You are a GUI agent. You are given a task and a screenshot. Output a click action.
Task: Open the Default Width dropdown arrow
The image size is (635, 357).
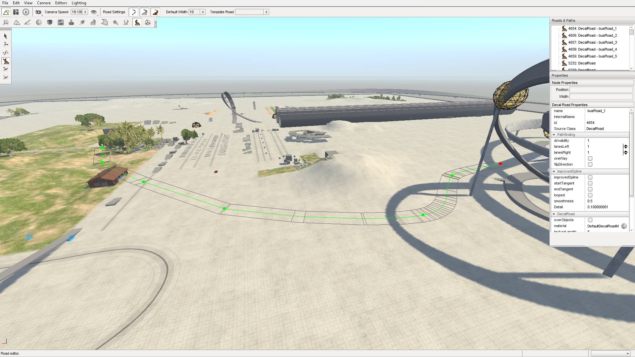point(203,12)
